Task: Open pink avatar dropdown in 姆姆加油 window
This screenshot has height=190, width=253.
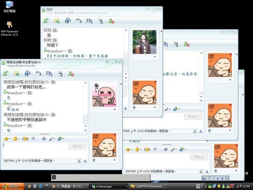Action: tap(114, 109)
